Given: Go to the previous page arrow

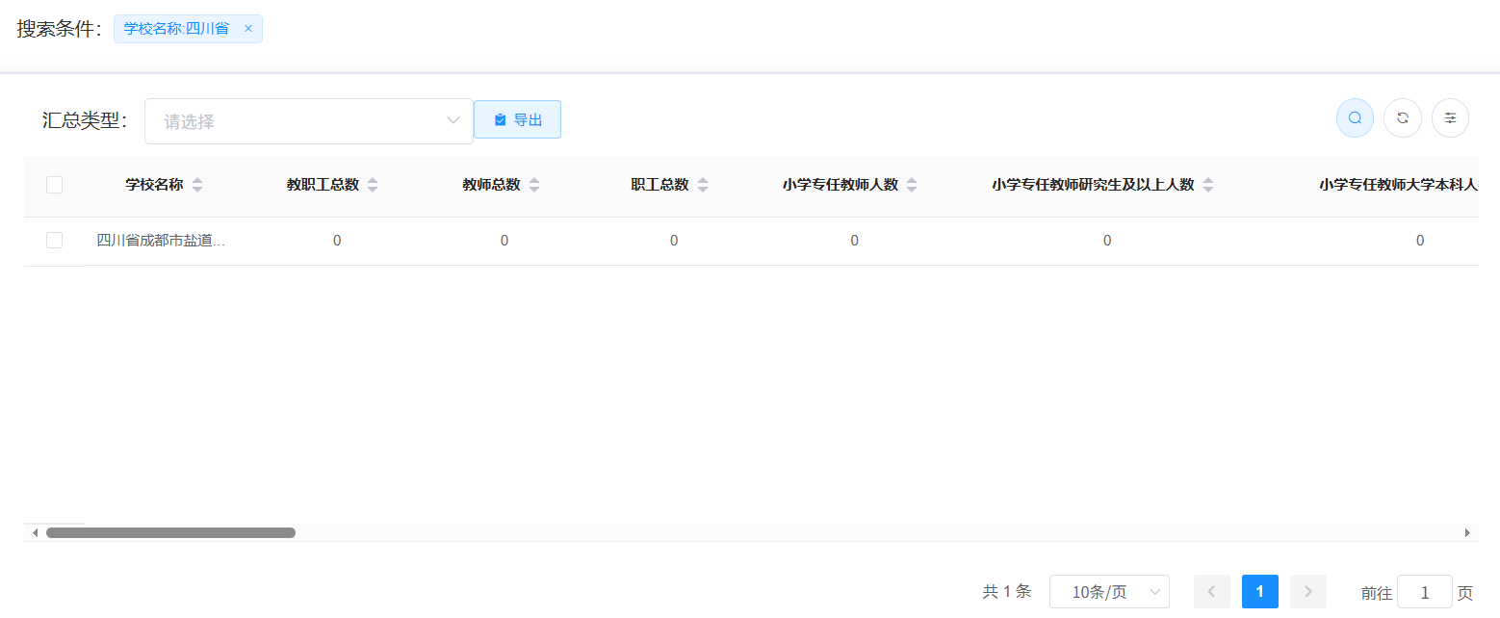Looking at the screenshot, I should click(x=1211, y=591).
